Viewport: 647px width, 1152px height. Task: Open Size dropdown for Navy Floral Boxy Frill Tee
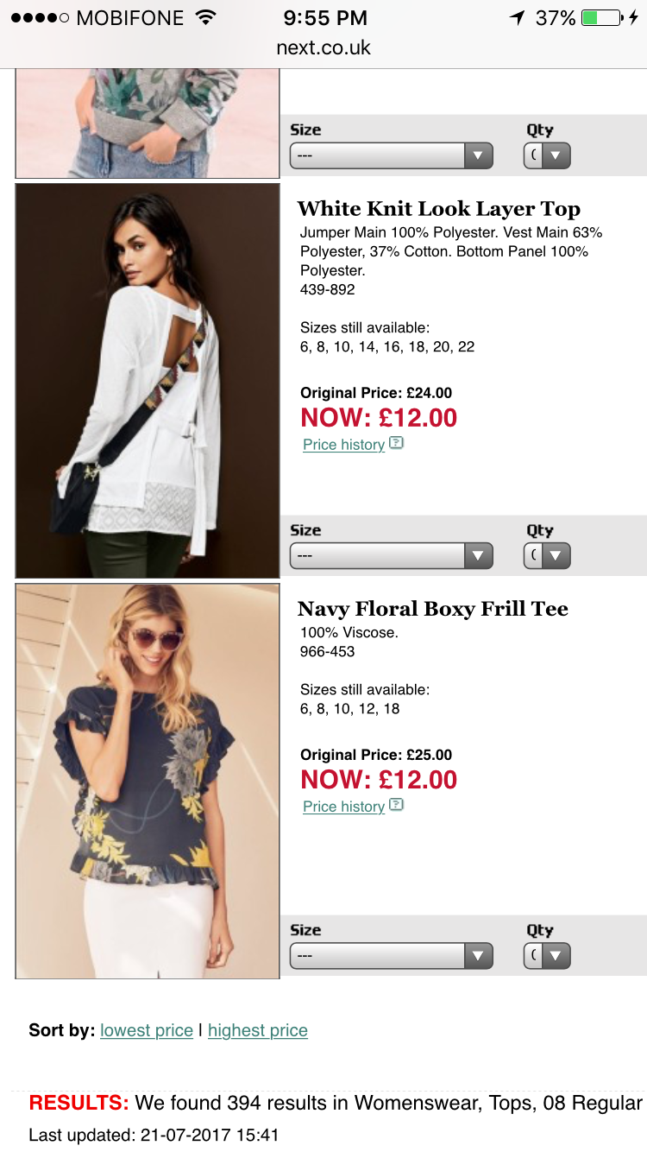tap(391, 956)
